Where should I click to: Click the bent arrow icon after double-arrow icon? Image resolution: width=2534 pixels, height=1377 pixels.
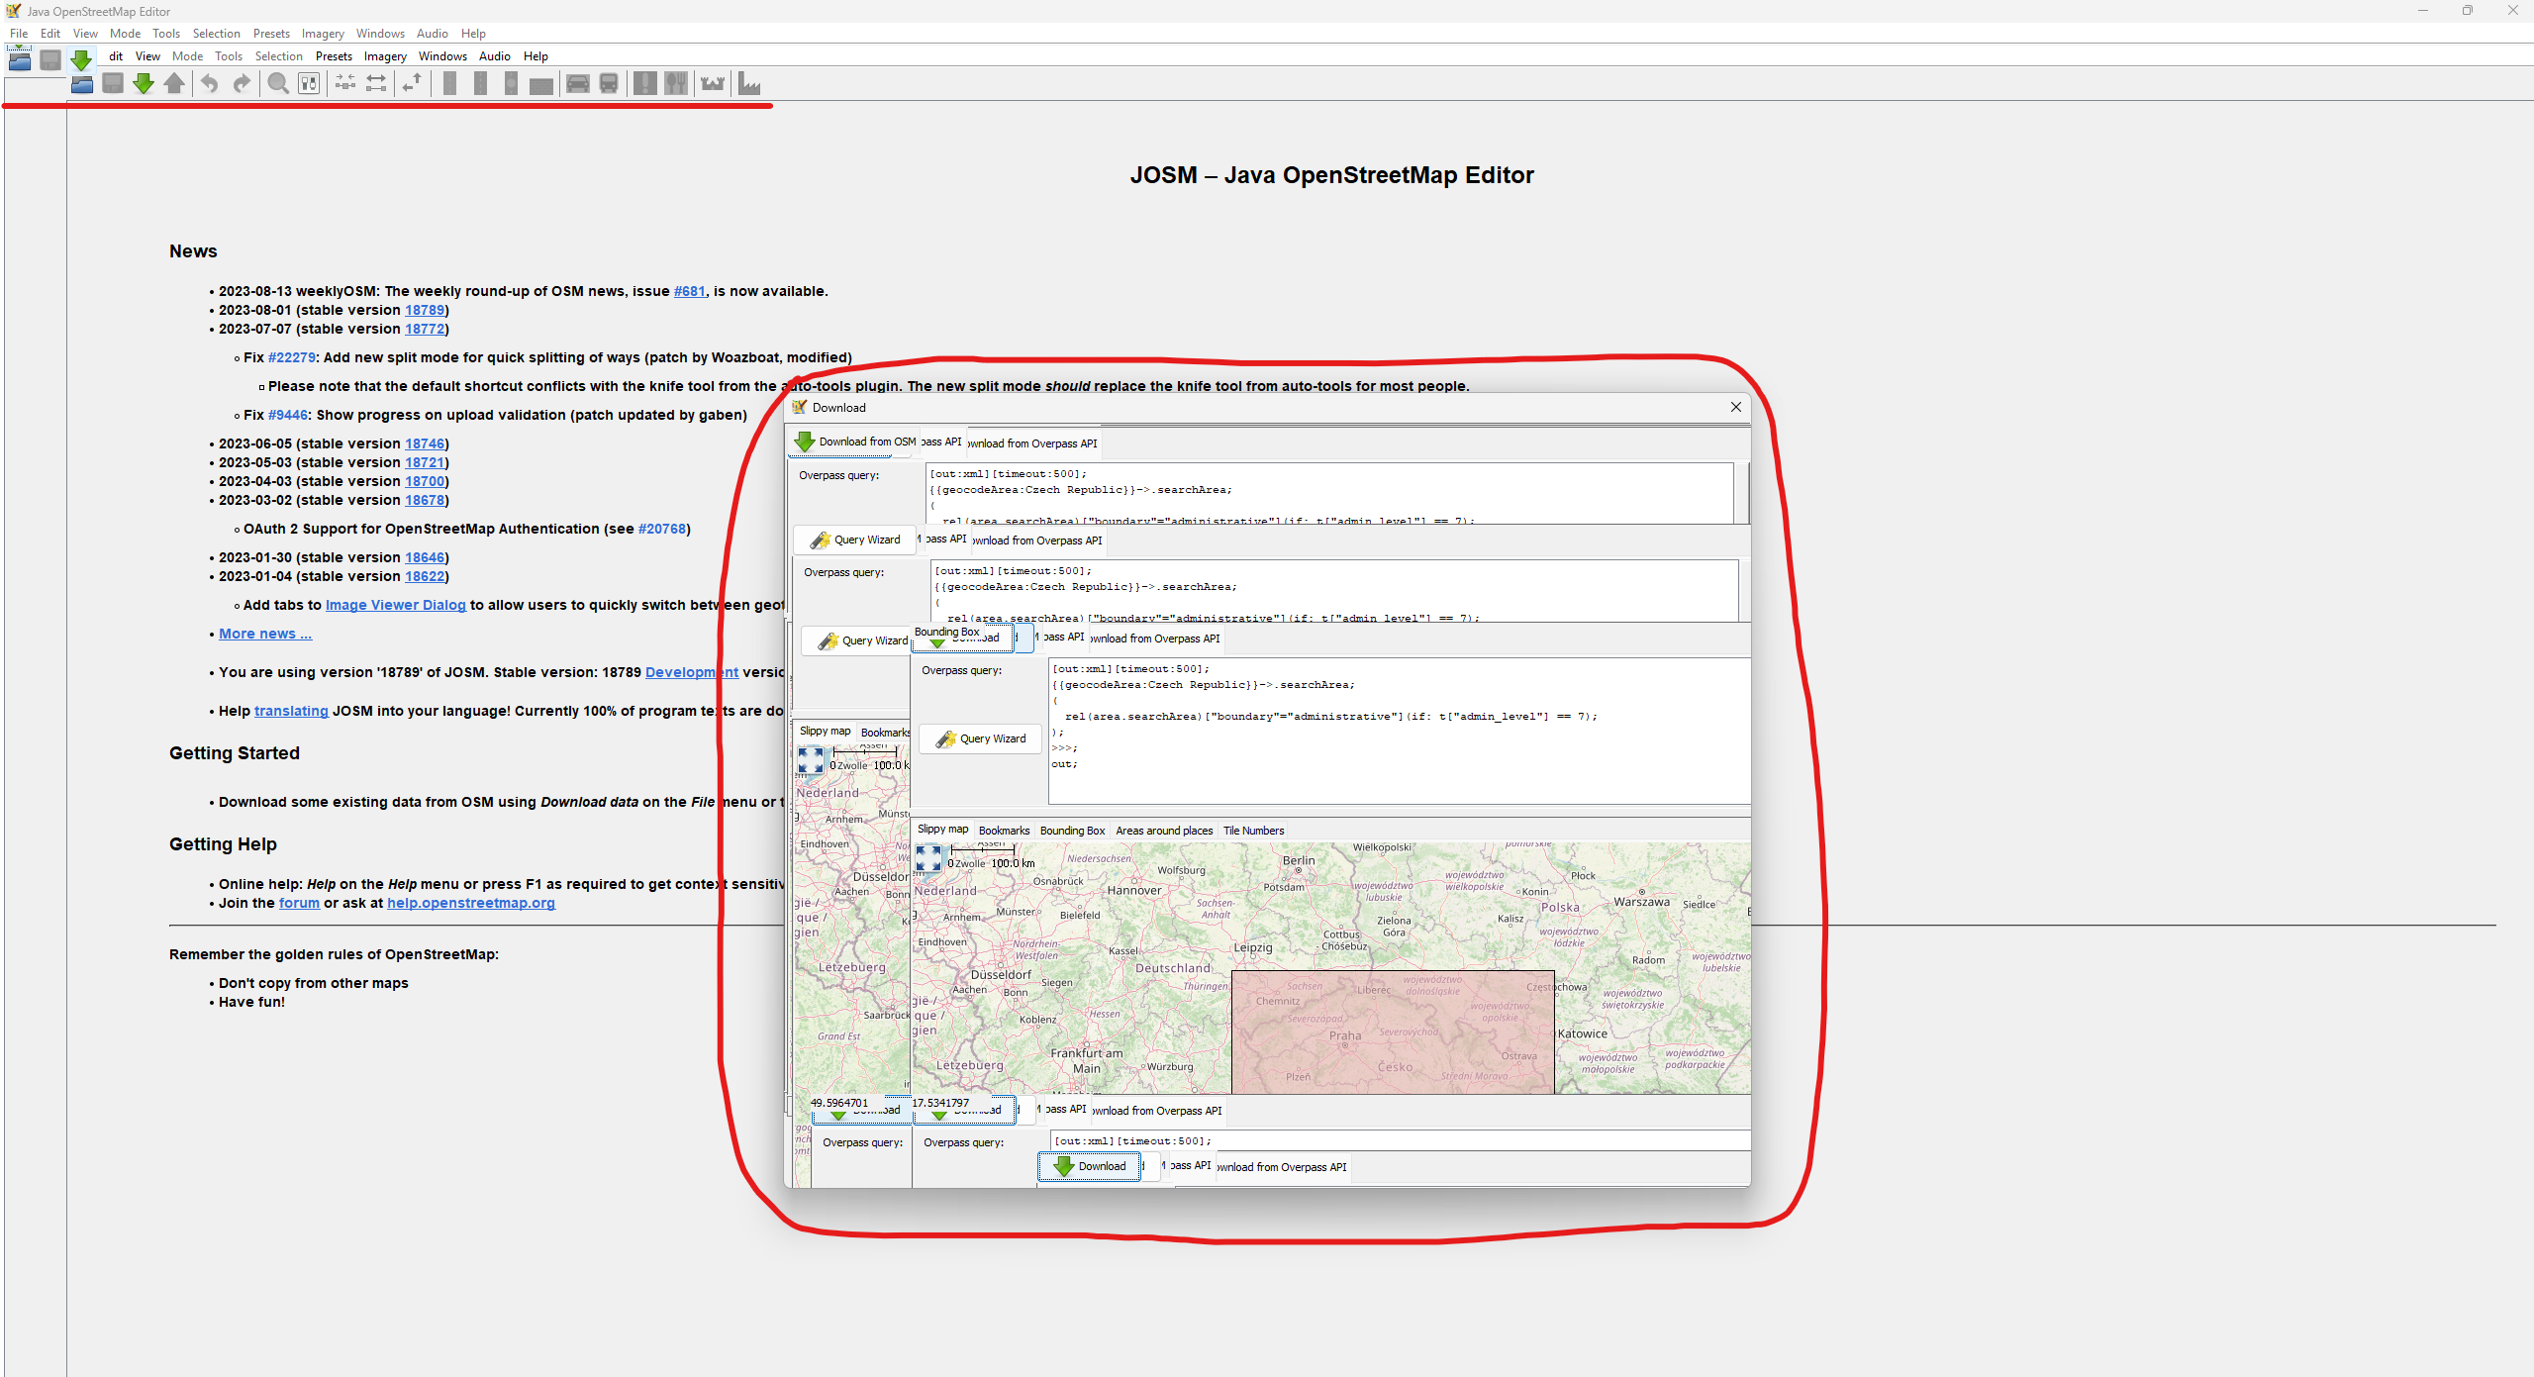[x=412, y=84]
